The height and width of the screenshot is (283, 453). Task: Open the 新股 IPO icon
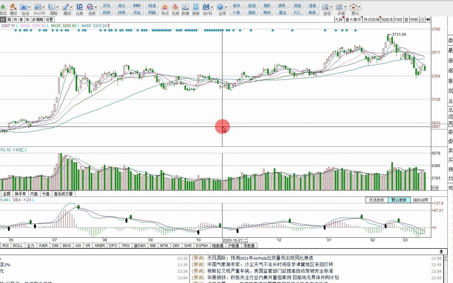click(196, 7)
